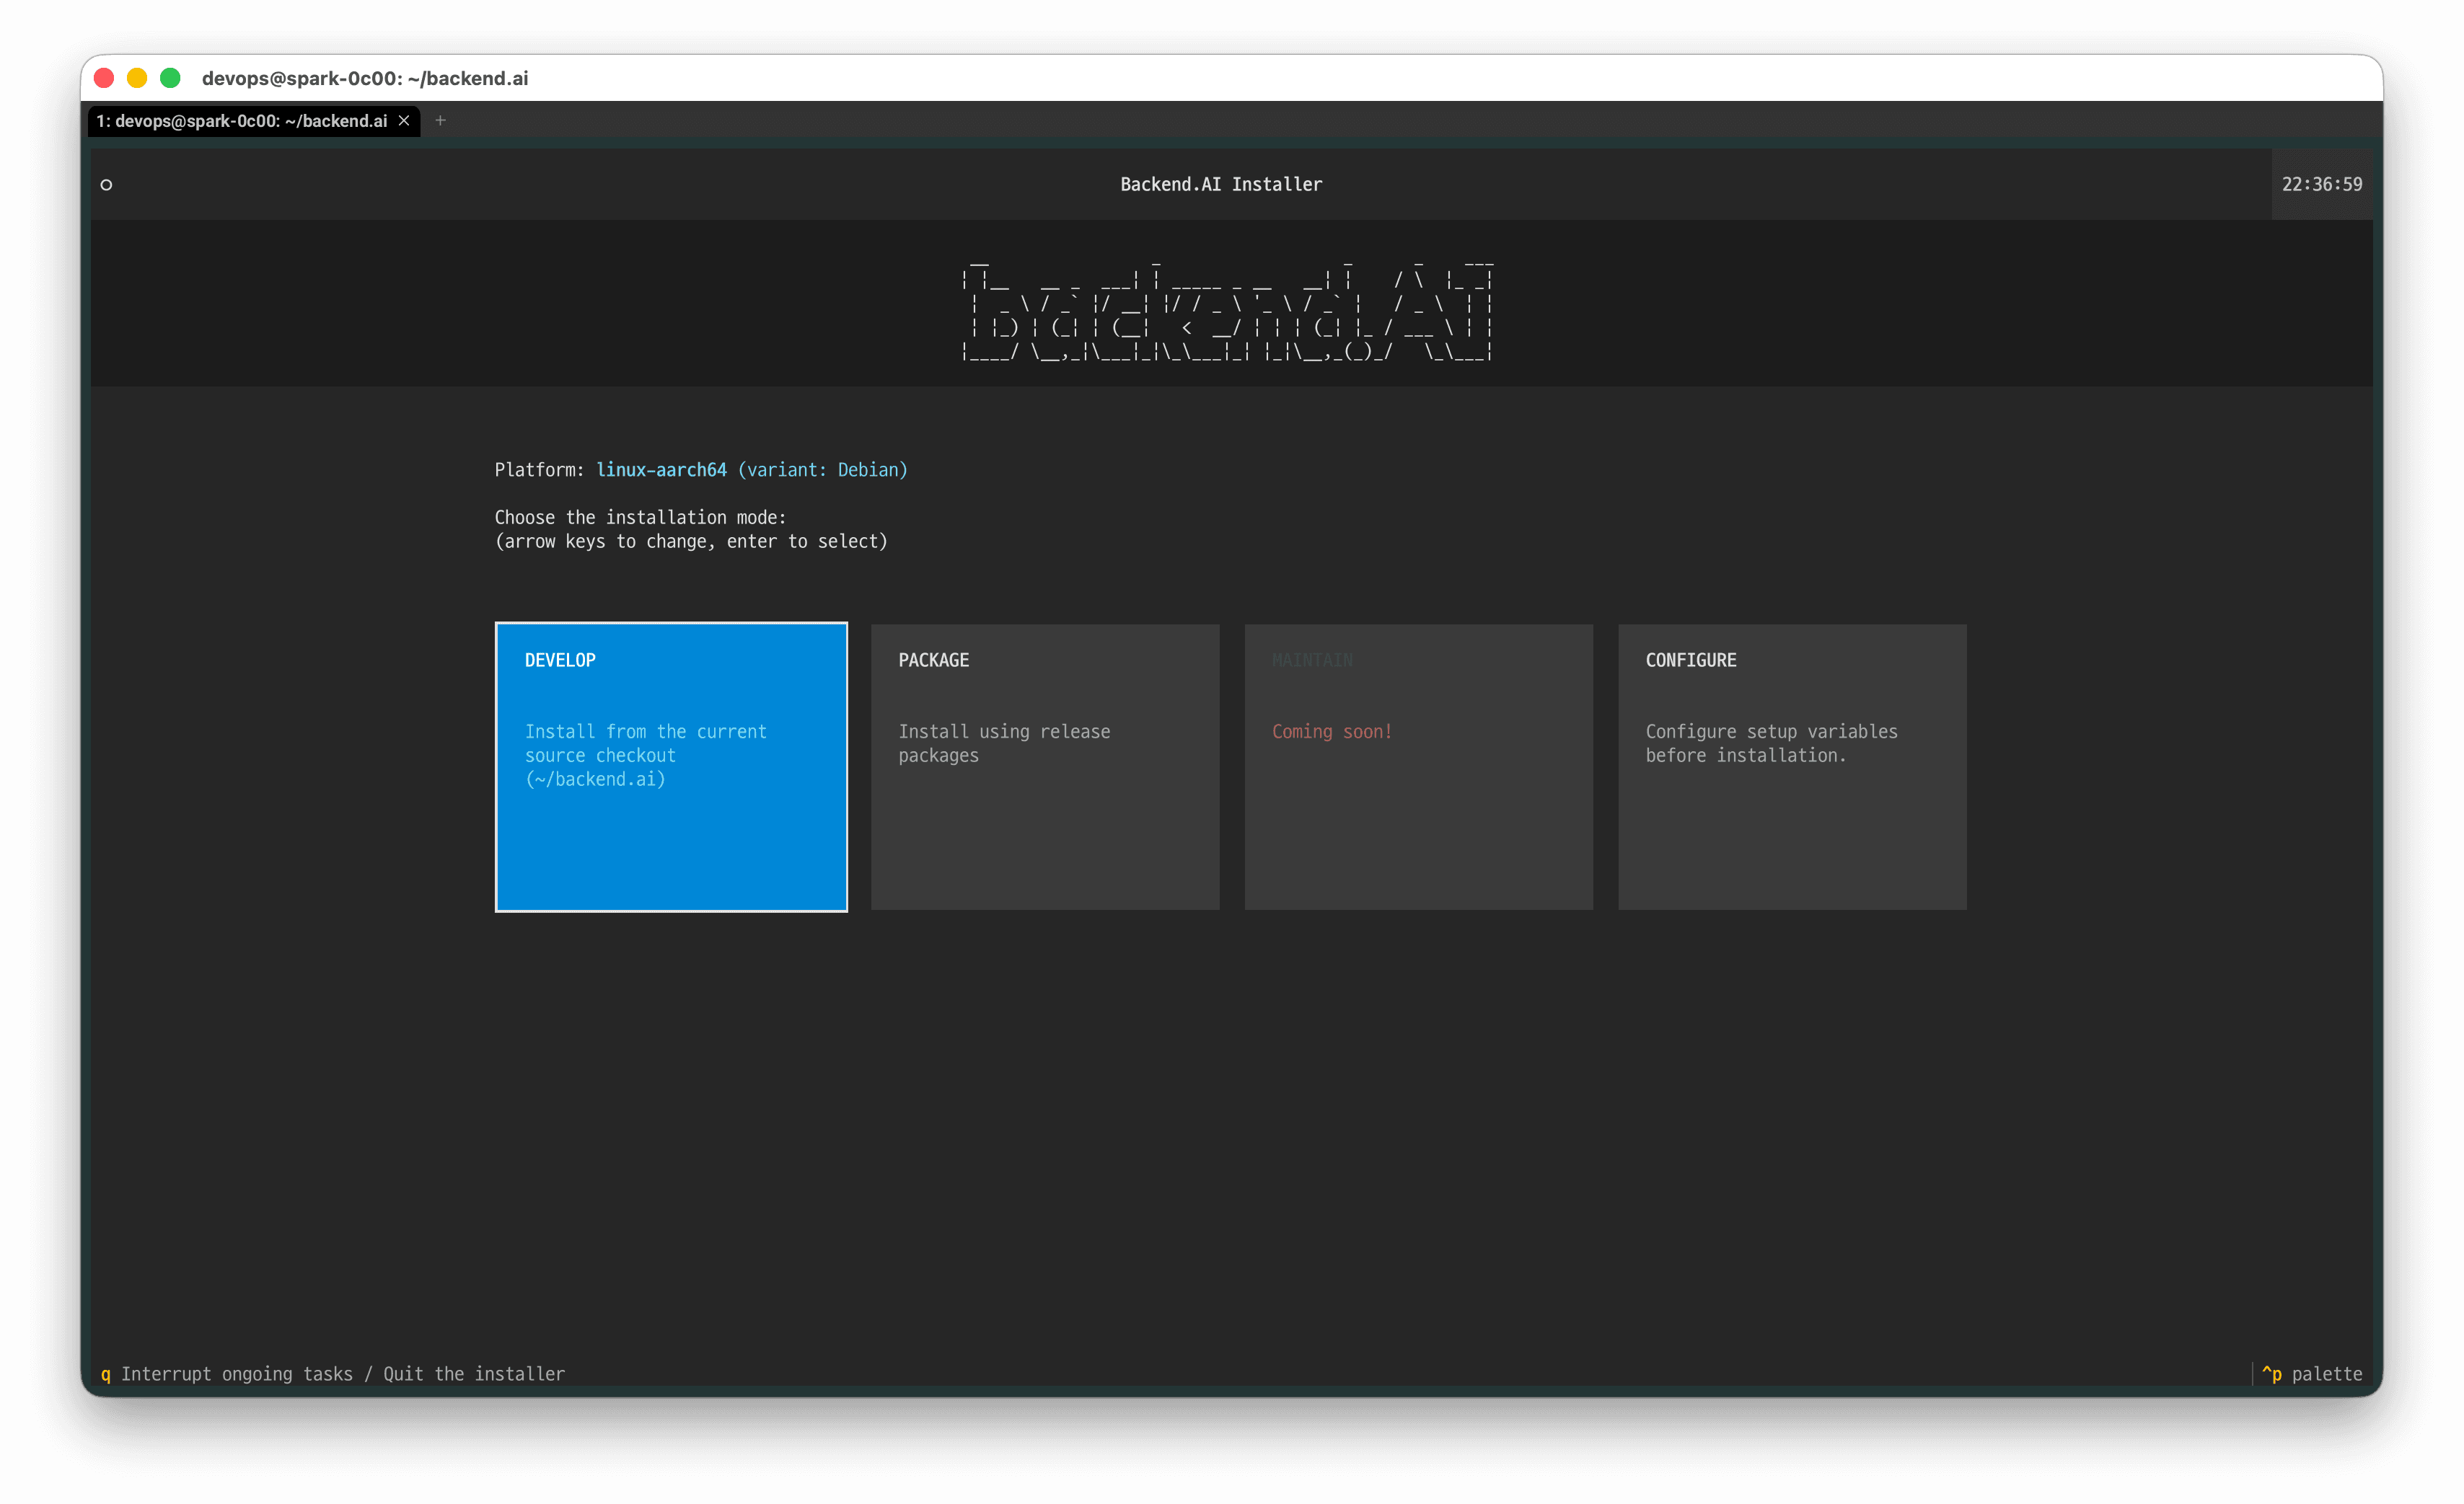Screen dimensions: 2464x1504
Task: Open the CONFIGURE setup variables card
Action: pyautogui.click(x=1792, y=766)
